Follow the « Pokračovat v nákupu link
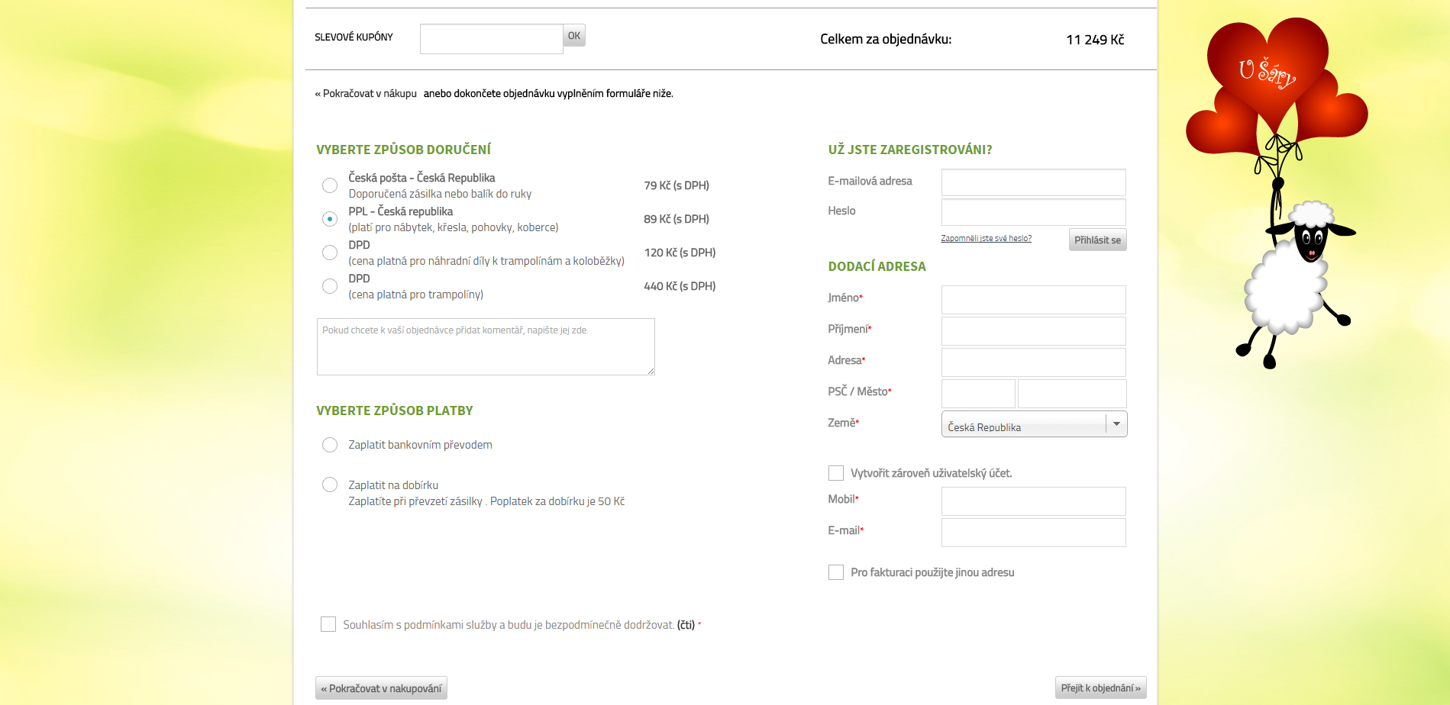The height and width of the screenshot is (705, 1450). click(366, 94)
